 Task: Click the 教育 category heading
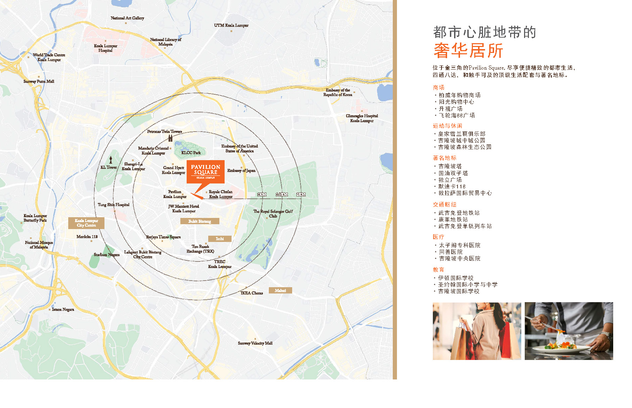[x=439, y=270]
